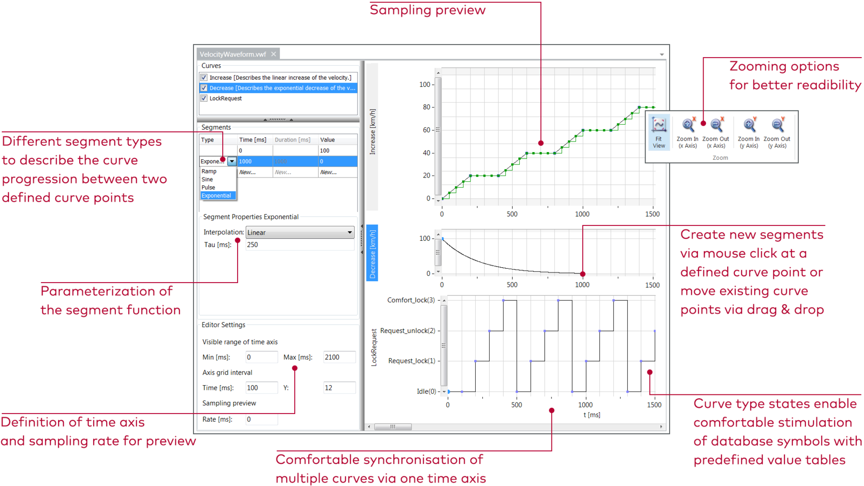This screenshot has width=864, height=486.
Task: Select the first segment value 100 cell
Action: (337, 151)
